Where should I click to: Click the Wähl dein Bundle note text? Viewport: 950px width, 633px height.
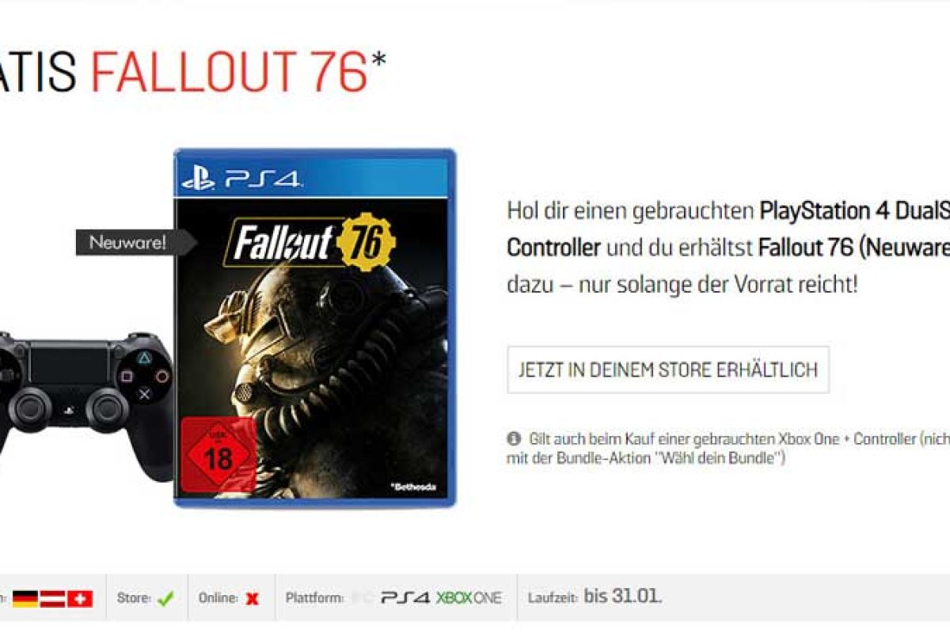point(645,458)
